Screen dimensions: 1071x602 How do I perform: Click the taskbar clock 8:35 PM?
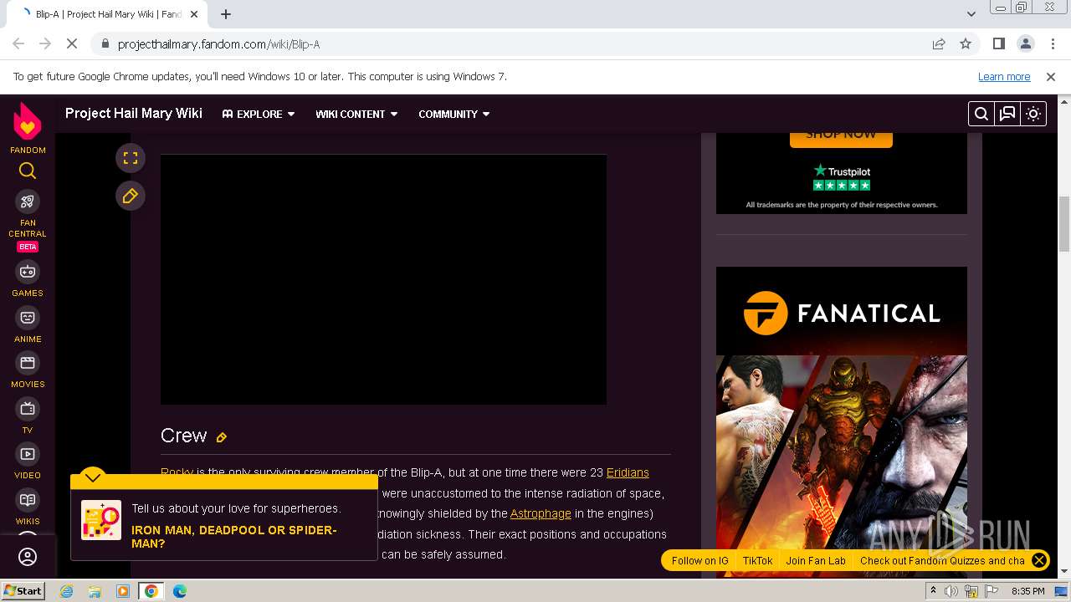click(1027, 591)
